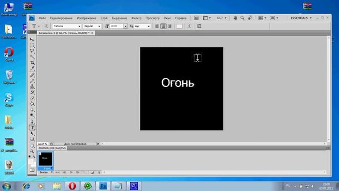Select the Paint Bucket tool
This screenshot has height=191, width=339.
pos(32,104)
